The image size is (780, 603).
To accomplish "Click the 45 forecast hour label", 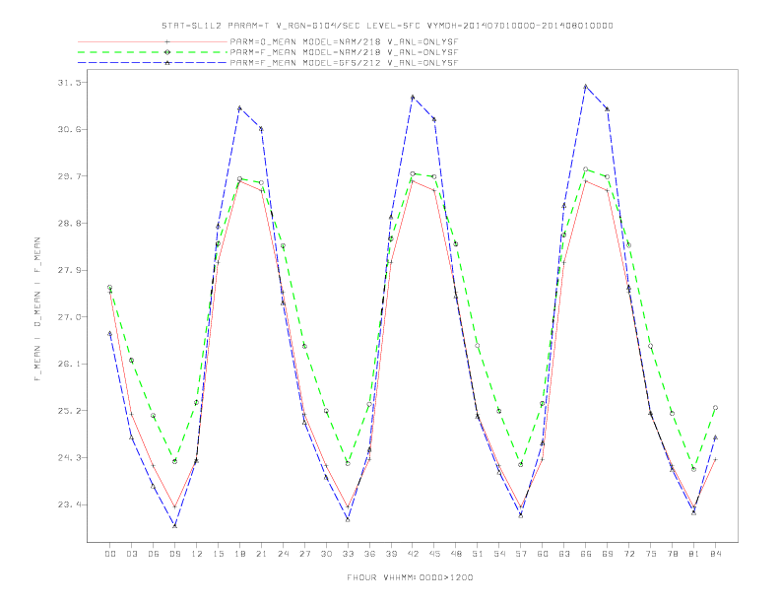I will (x=434, y=554).
